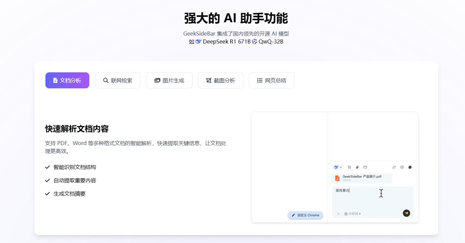The width and height of the screenshot is (465, 243).
Task: Open the 图片生成 tab
Action: pyautogui.click(x=169, y=80)
